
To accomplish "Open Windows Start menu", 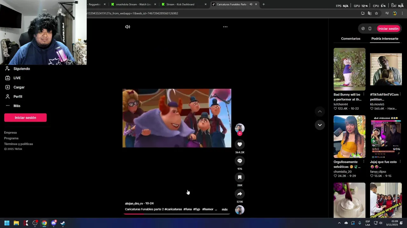I will tap(7, 223).
